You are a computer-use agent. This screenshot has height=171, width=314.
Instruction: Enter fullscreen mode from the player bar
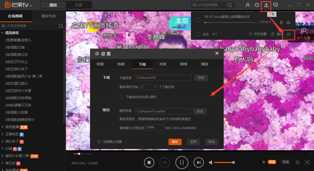(x=307, y=162)
